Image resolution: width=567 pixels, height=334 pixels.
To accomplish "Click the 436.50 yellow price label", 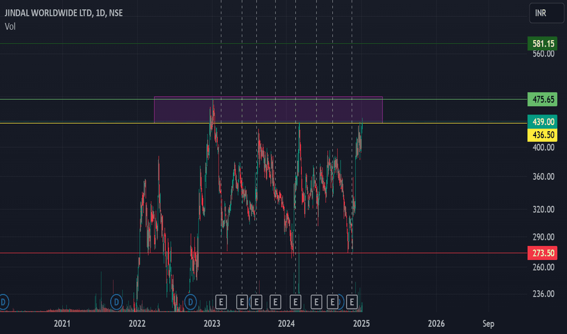I will tap(542, 135).
